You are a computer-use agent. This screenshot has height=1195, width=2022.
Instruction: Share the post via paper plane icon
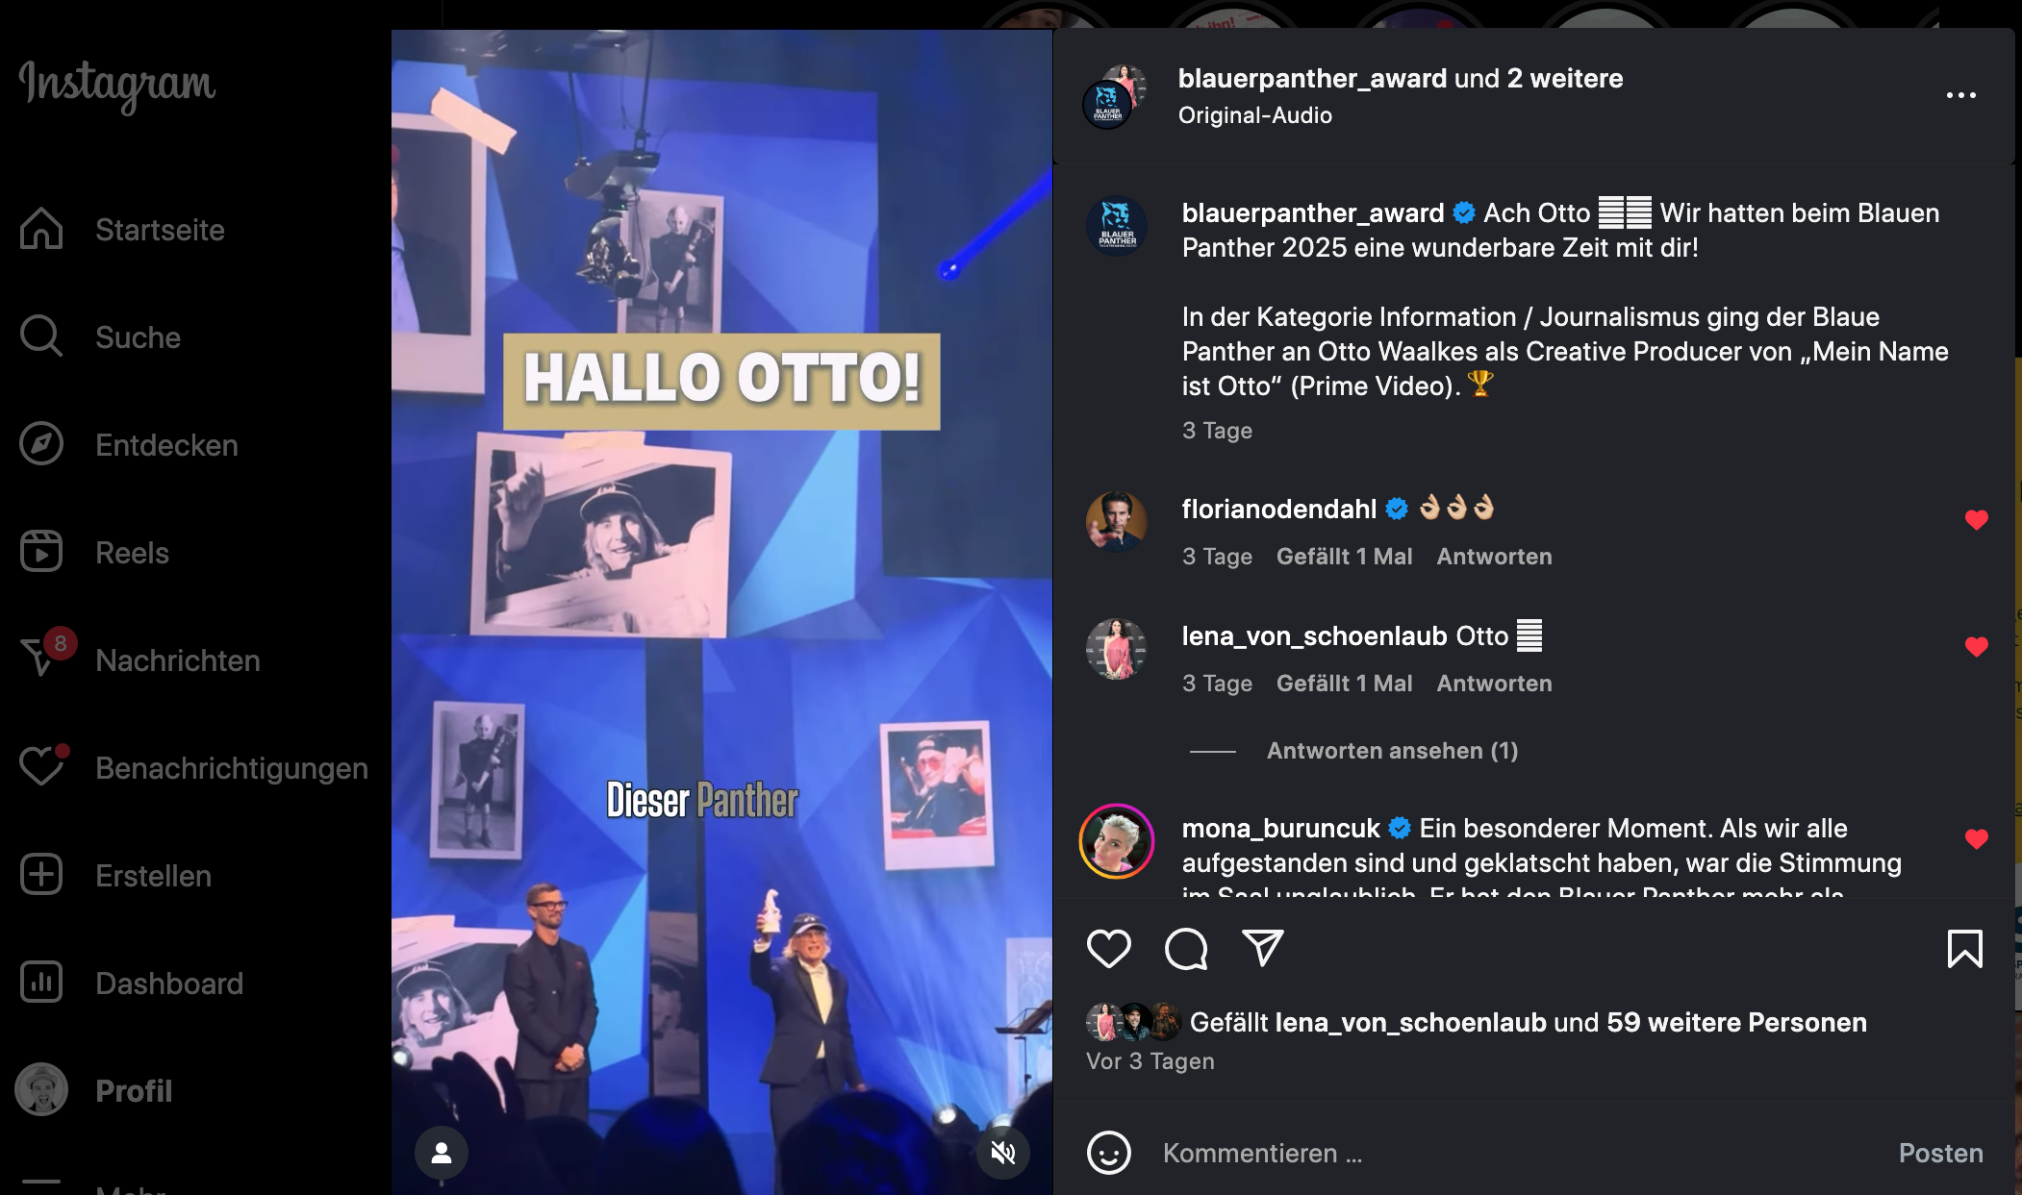tap(1262, 948)
